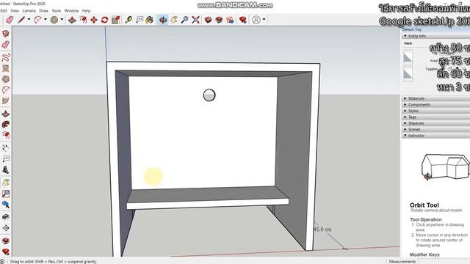470x264 pixels.
Task: Open the Edit menu
Action: click(x=4, y=10)
